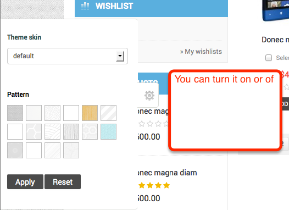Click the Apply button
289x210 pixels.
point(25,182)
